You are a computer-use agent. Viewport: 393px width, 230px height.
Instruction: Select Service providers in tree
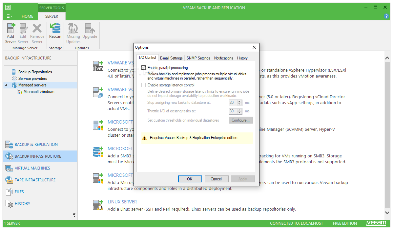[x=32, y=78]
